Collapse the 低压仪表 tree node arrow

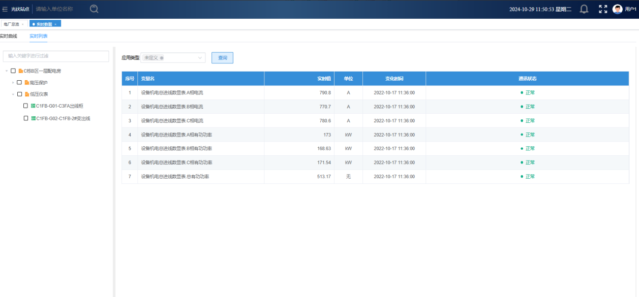click(13, 94)
